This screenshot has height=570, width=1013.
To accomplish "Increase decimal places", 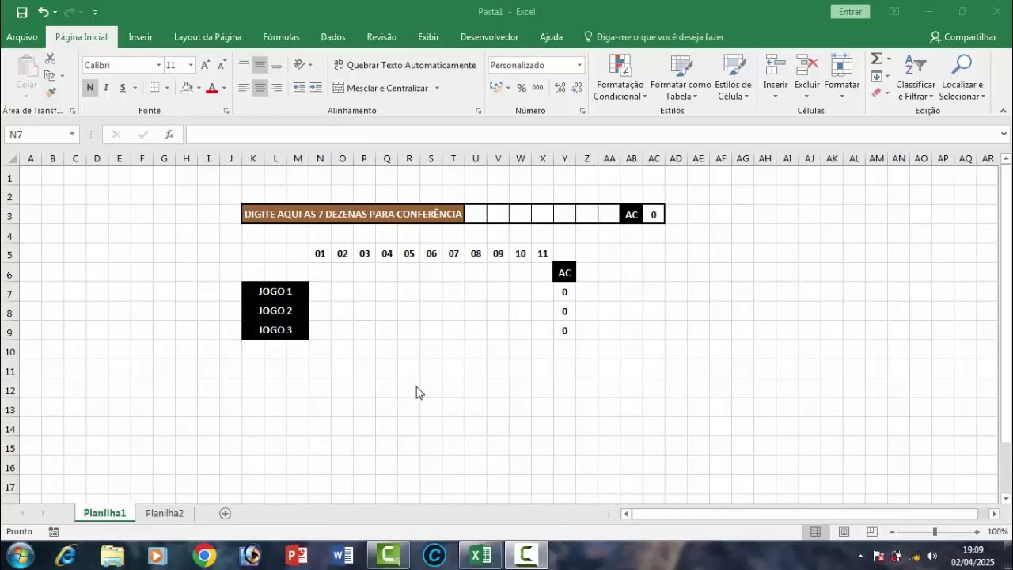I will [x=560, y=88].
